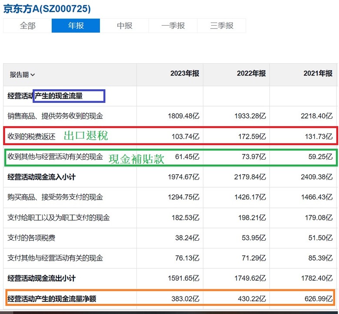Click the value 85.39亿
The width and height of the screenshot is (339, 314).
coord(320,258)
